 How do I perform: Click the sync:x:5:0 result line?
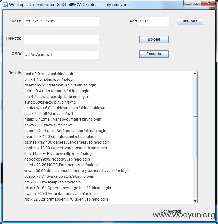50,102
